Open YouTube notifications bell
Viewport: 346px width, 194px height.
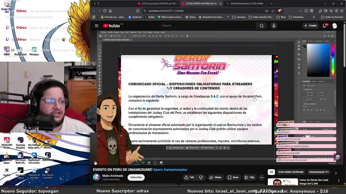[x=324, y=26]
